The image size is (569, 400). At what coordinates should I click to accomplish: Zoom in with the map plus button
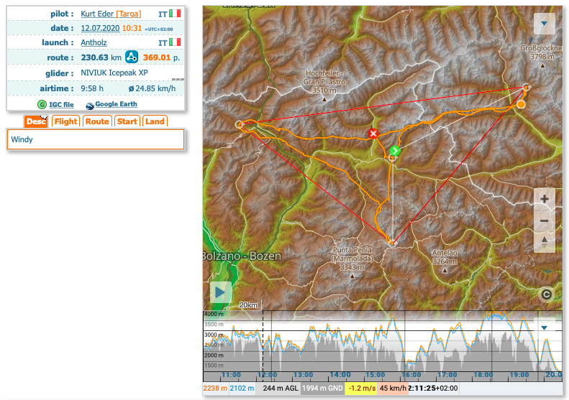(545, 200)
